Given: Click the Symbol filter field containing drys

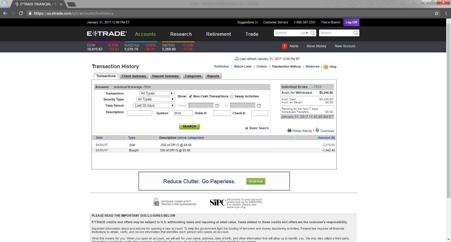Looking at the screenshot, I should 183,113.
